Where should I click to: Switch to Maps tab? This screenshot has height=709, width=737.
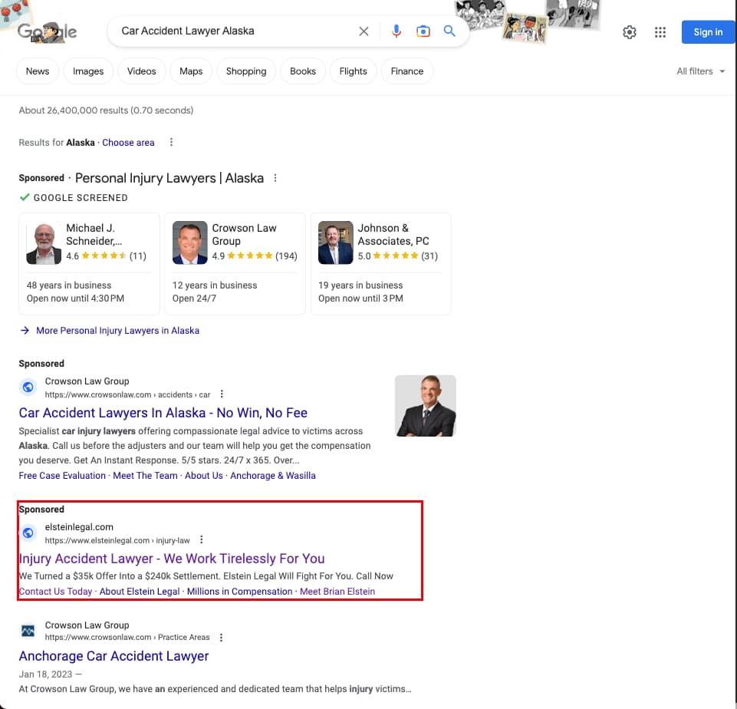point(191,71)
